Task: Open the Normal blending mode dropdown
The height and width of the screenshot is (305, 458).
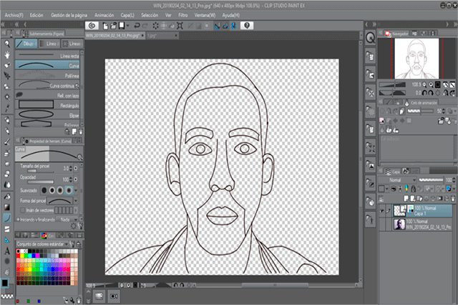Action: tap(397, 180)
